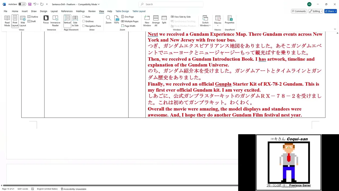Collapse the ribbon with chevron
339x191 pixels.
click(x=335, y=29)
